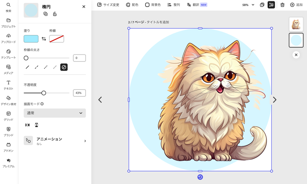Open the プレミアム premium panel
This screenshot has width=307, height=184.
click(9, 163)
